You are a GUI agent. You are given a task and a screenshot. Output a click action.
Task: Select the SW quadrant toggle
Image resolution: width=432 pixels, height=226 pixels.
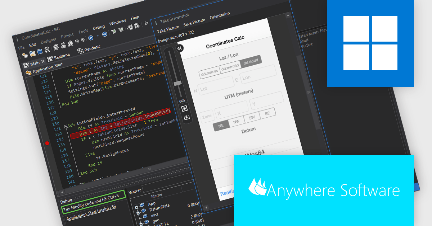(252, 117)
